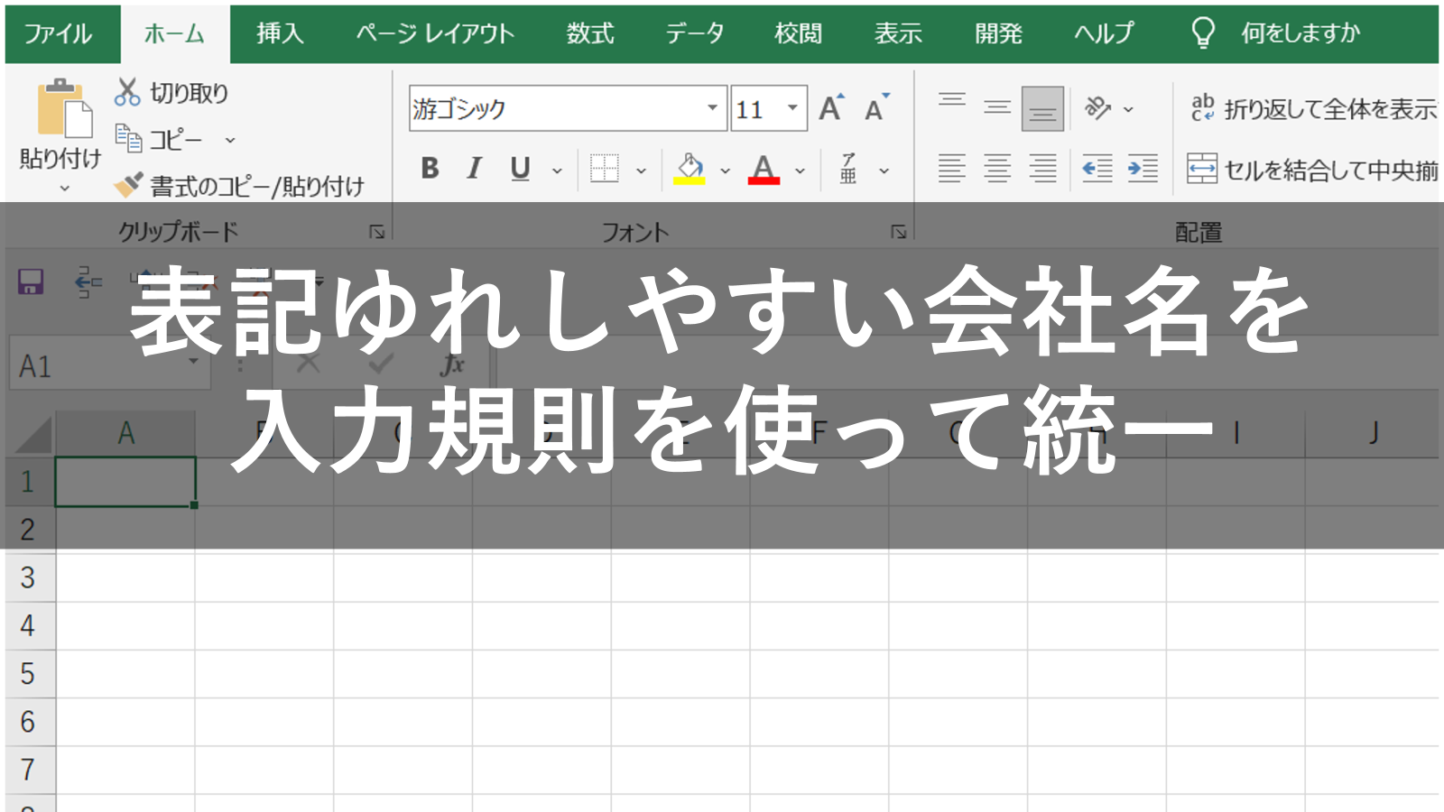This screenshot has height=812, width=1444.
Task: Expand the borders dropdown arrow
Action: coord(641,170)
